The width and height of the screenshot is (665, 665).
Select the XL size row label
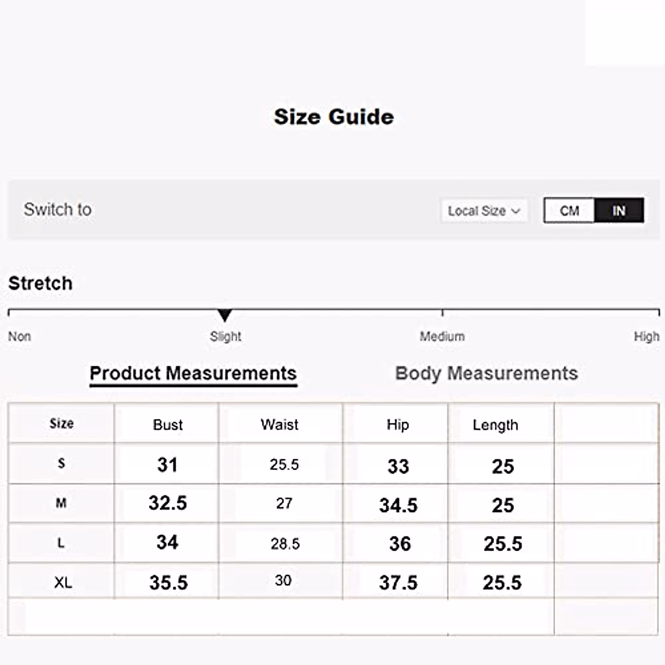click(63, 582)
